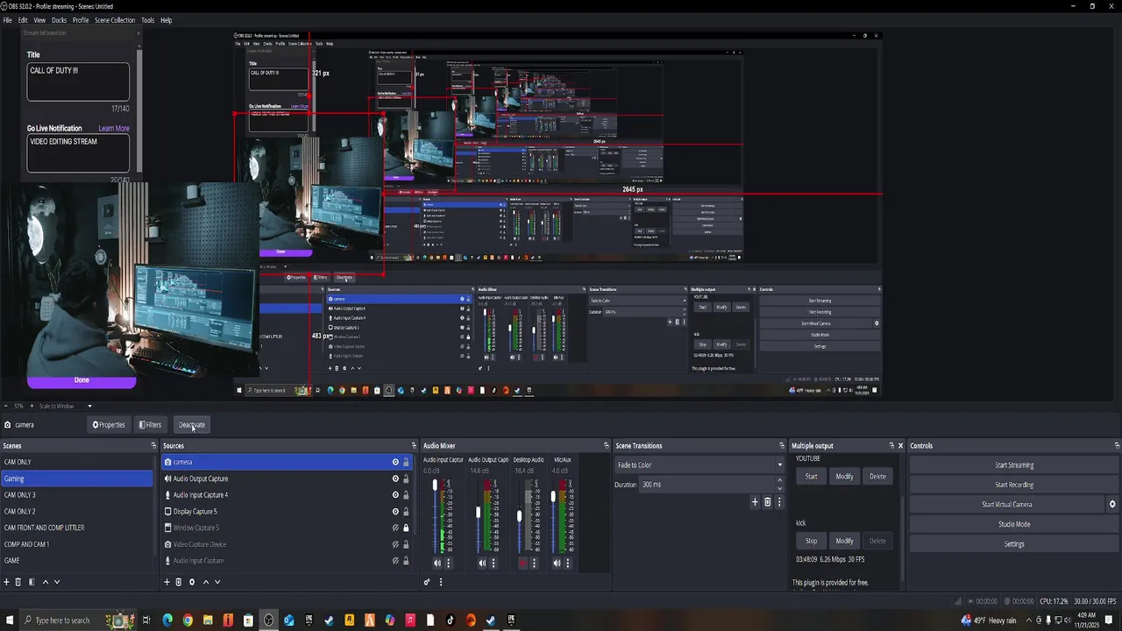Open the Scale to Window zoom dropdown
Viewport: 1122px width, 631px height.
click(x=66, y=407)
